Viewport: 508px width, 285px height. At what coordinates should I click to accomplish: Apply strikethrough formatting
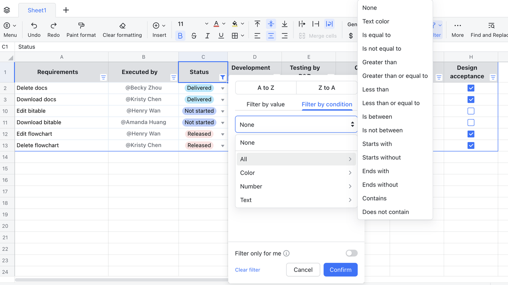point(194,36)
